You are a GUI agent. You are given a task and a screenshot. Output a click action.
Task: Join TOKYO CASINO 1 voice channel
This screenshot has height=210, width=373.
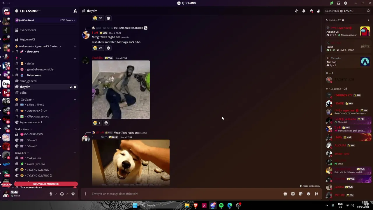[46, 170]
